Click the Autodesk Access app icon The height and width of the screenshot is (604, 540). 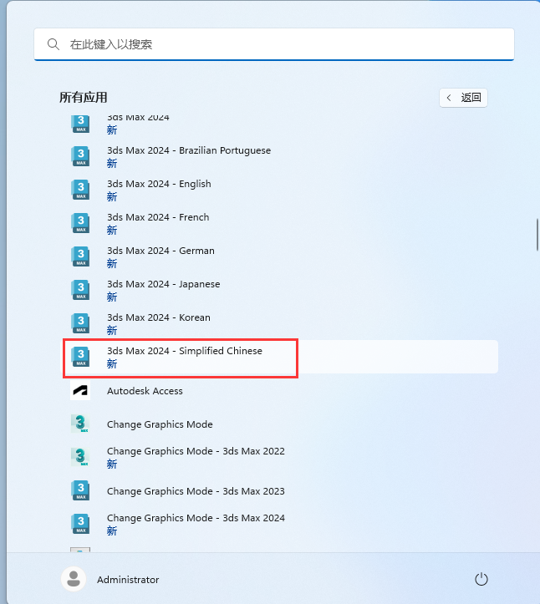(80, 391)
